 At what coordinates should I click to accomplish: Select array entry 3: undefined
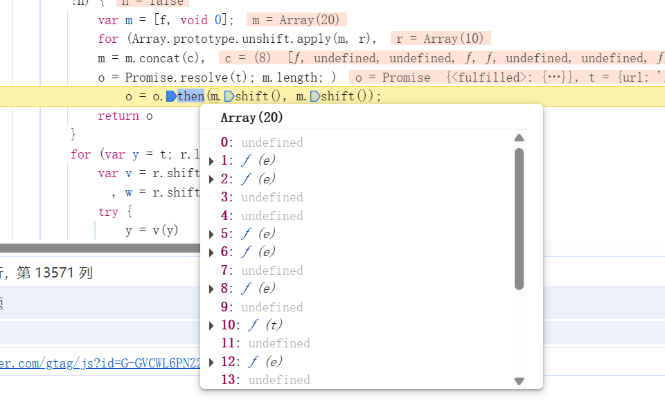(x=262, y=197)
